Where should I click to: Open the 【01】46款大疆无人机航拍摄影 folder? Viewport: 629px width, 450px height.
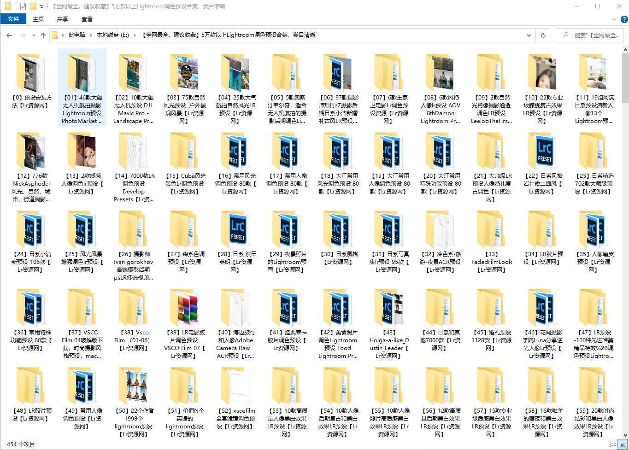pos(82,88)
